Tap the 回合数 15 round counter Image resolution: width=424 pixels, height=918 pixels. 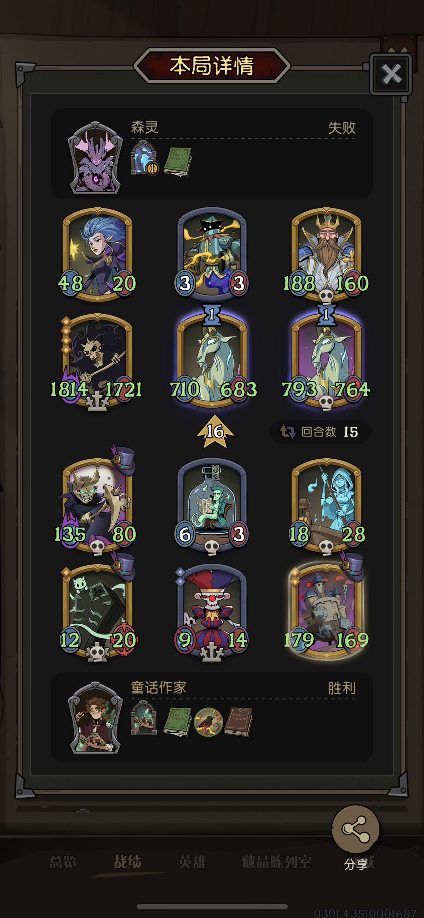pos(320,431)
